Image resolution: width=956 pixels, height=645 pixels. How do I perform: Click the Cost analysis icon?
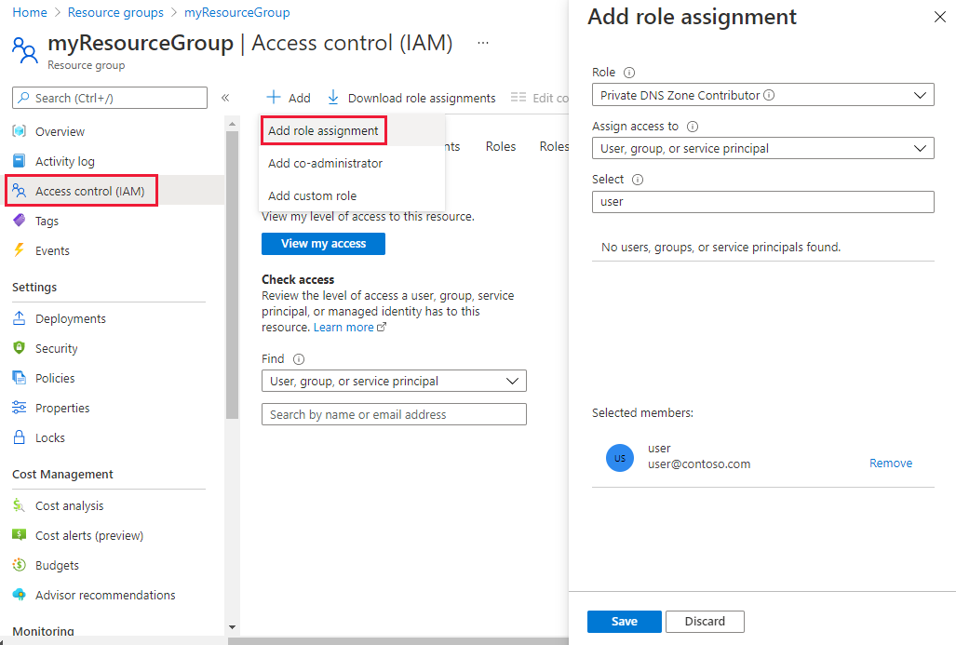[20, 506]
